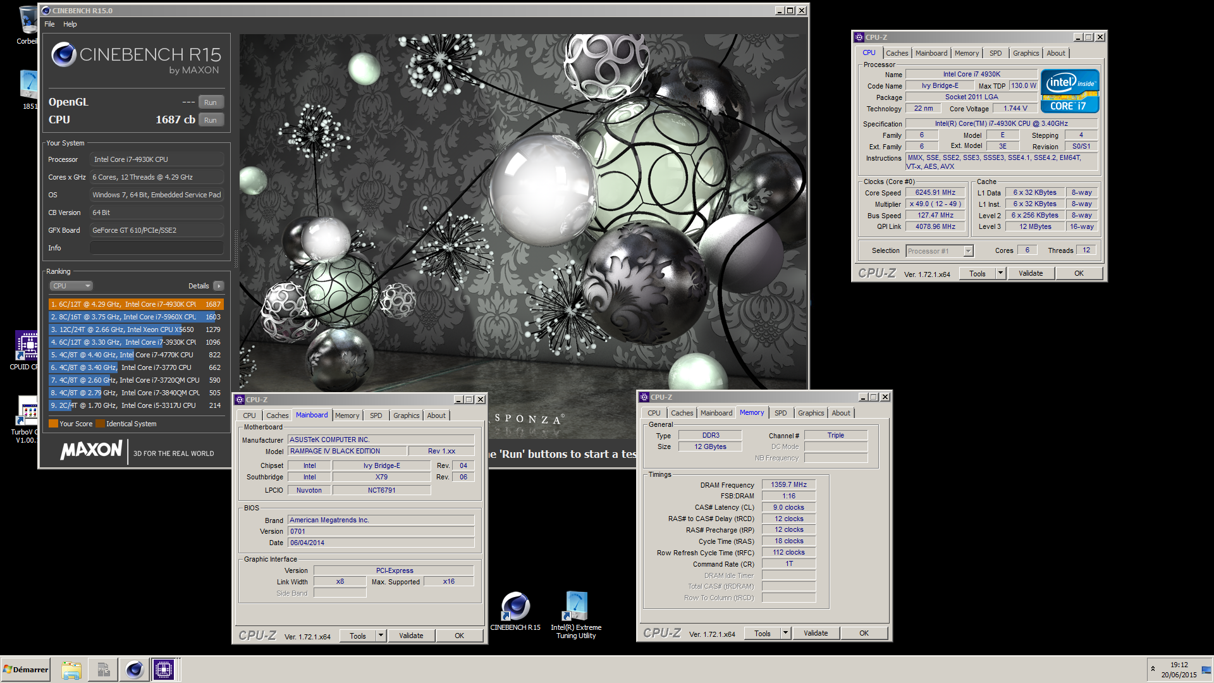Click the orange Your Score legend swatch
Image resolution: width=1214 pixels, height=683 pixels.
coord(53,424)
